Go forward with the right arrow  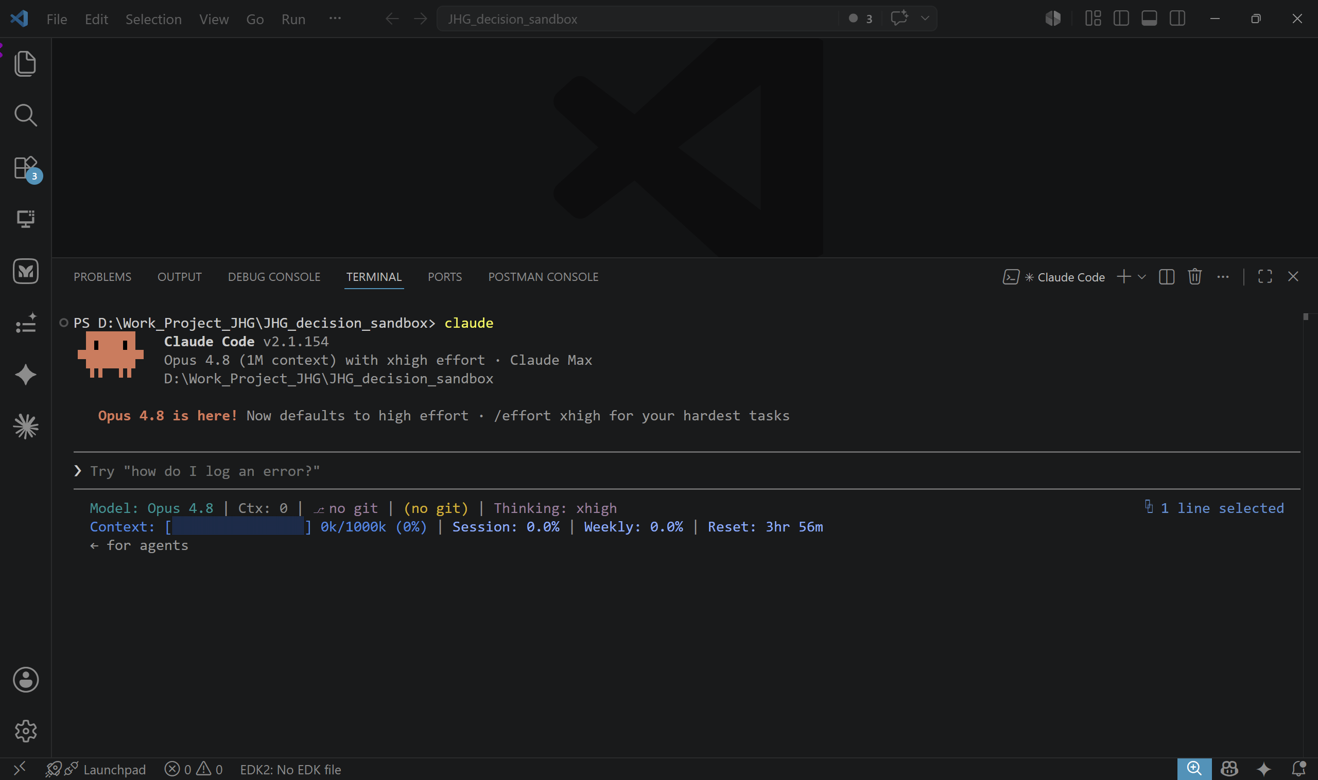click(x=420, y=19)
